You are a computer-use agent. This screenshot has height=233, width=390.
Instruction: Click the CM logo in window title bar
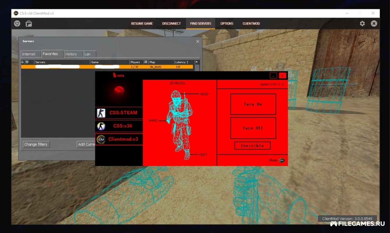click(16, 13)
